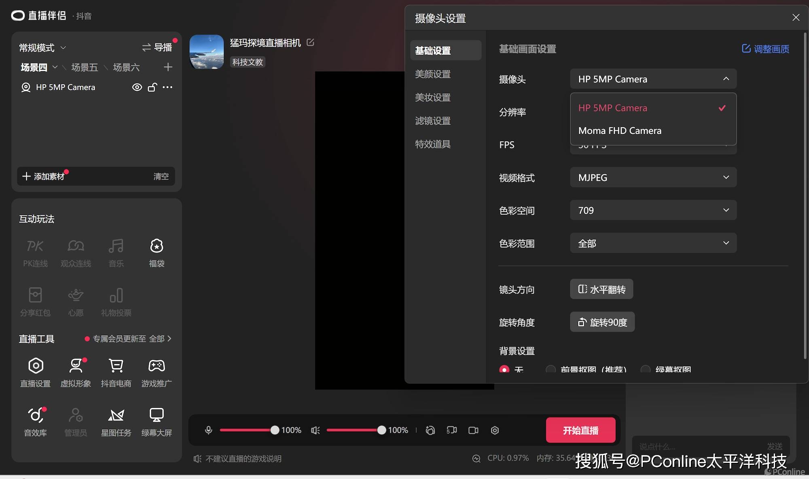Select 前景抠图 (推荐) radio option
Viewport: 809px width, 479px height.
point(551,369)
